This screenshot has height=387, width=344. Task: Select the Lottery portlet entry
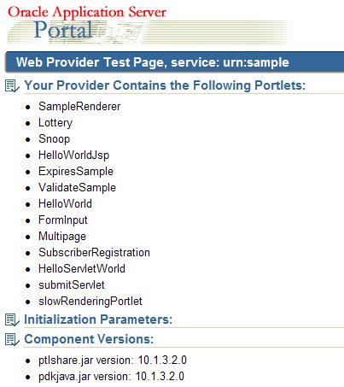click(x=55, y=123)
